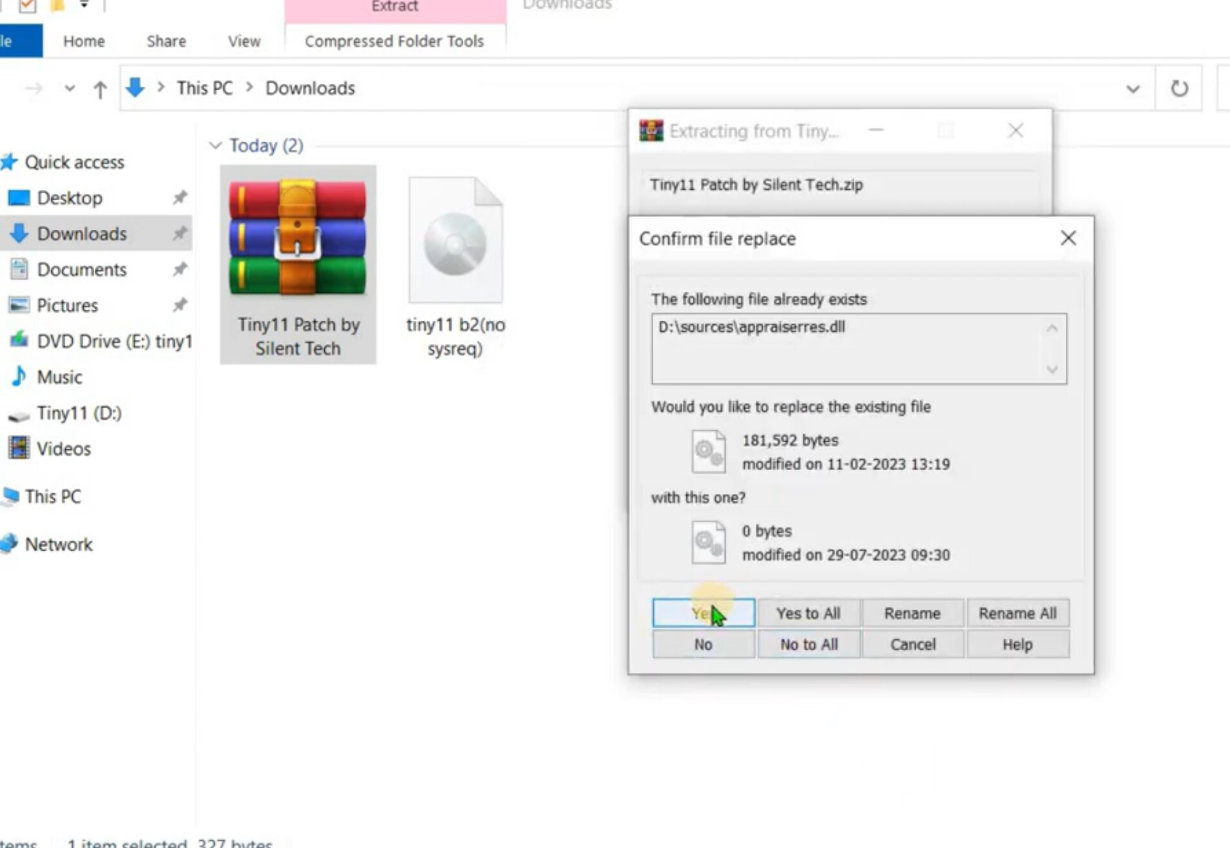Open Pictures in navigation pane
This screenshot has height=848, width=1230.
(67, 305)
